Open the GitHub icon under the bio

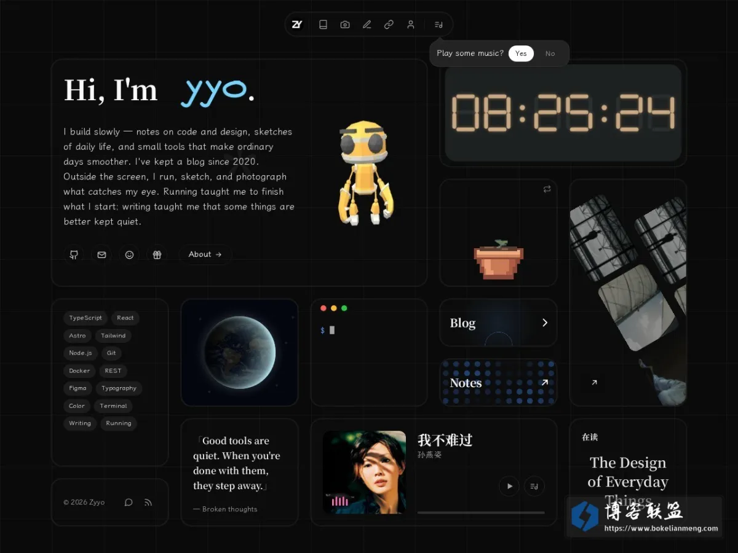(x=74, y=254)
